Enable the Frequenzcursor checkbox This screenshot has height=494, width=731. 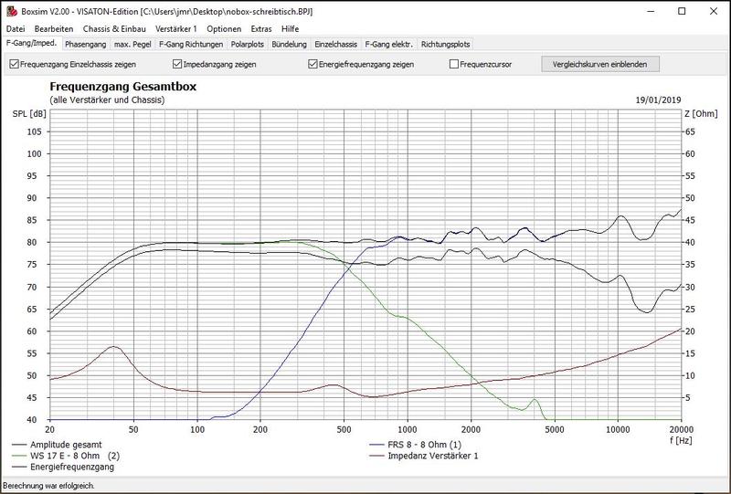[454, 65]
